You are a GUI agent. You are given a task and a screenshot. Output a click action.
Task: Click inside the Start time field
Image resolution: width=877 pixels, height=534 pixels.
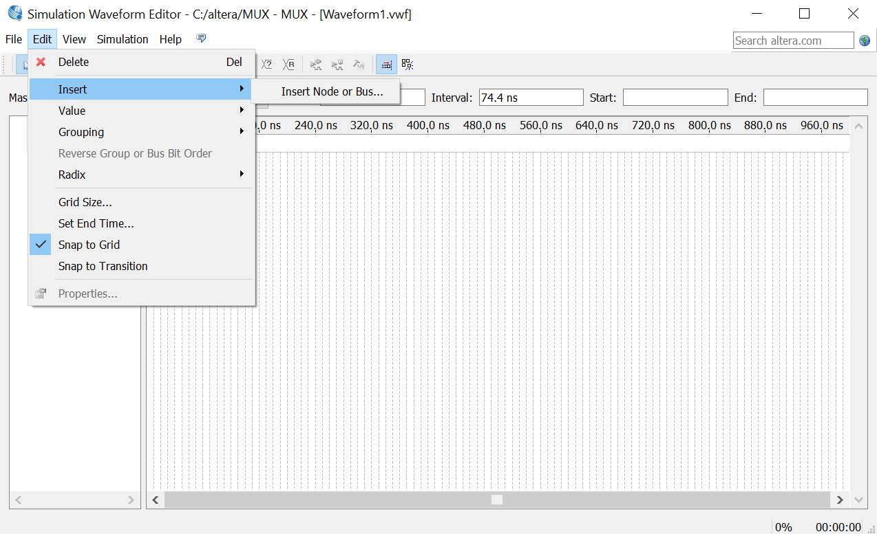(675, 97)
